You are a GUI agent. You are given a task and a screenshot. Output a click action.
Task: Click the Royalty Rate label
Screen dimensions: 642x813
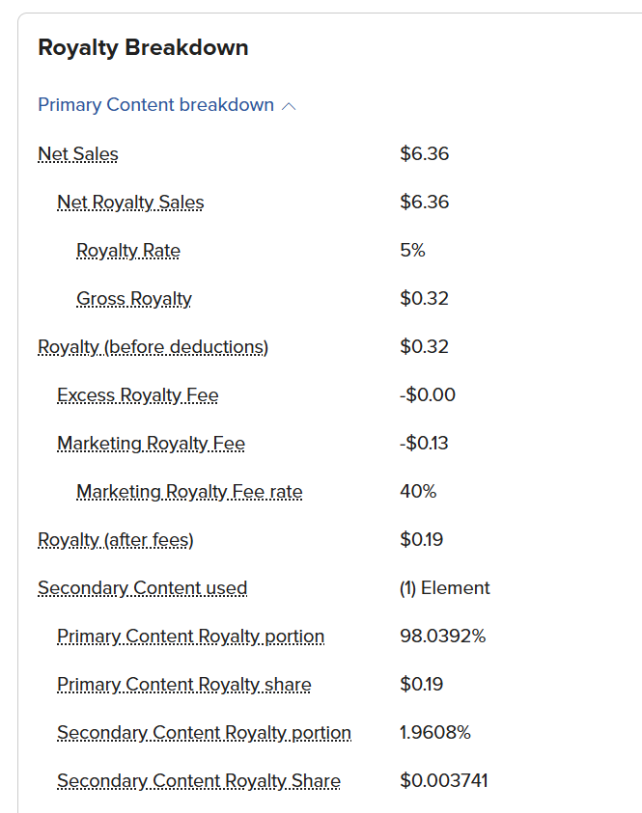click(x=128, y=251)
